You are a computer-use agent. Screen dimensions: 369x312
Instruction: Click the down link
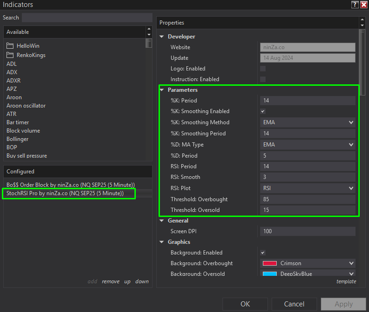(142, 281)
